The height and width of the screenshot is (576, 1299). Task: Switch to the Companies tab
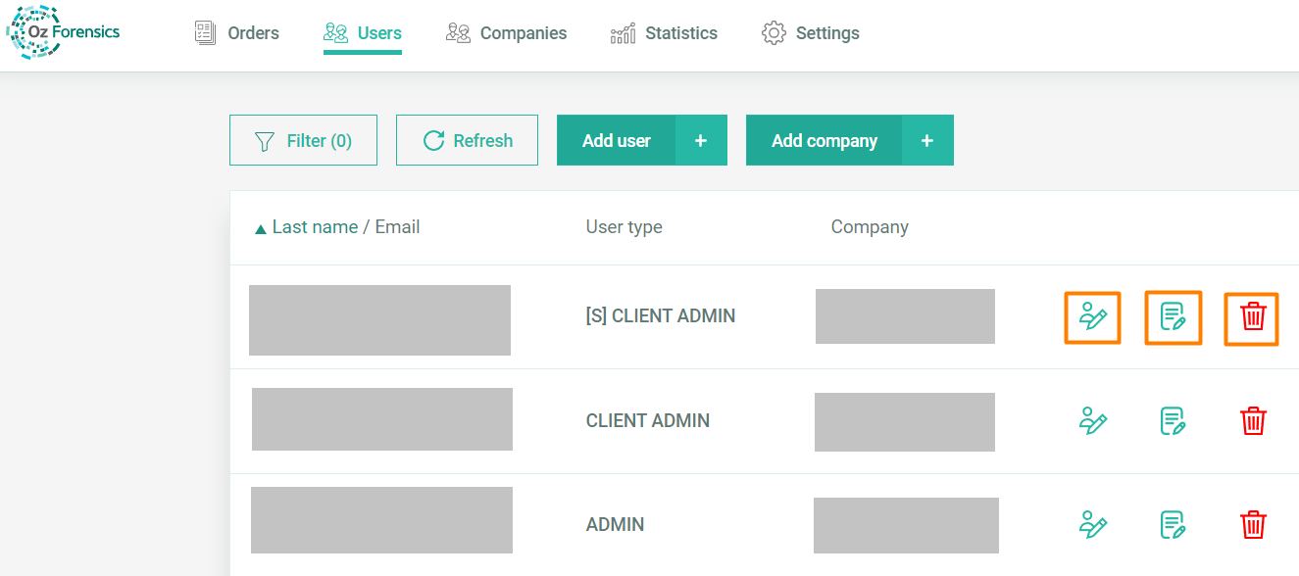pyautogui.click(x=506, y=33)
